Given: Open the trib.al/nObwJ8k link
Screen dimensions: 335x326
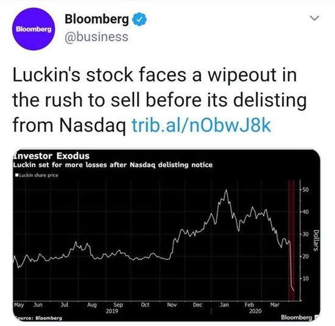Looking at the screenshot, I should coord(202,125).
